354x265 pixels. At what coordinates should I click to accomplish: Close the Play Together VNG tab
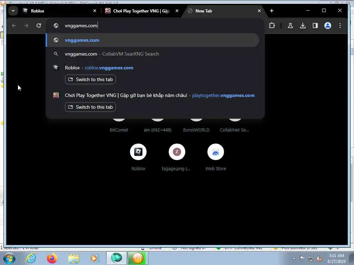coord(177,11)
